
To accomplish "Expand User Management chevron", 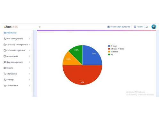I will [29, 39].
